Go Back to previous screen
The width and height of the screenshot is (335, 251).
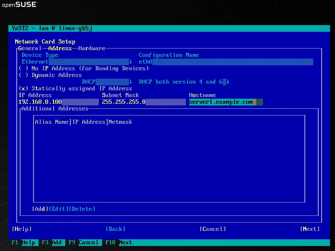(x=116, y=229)
